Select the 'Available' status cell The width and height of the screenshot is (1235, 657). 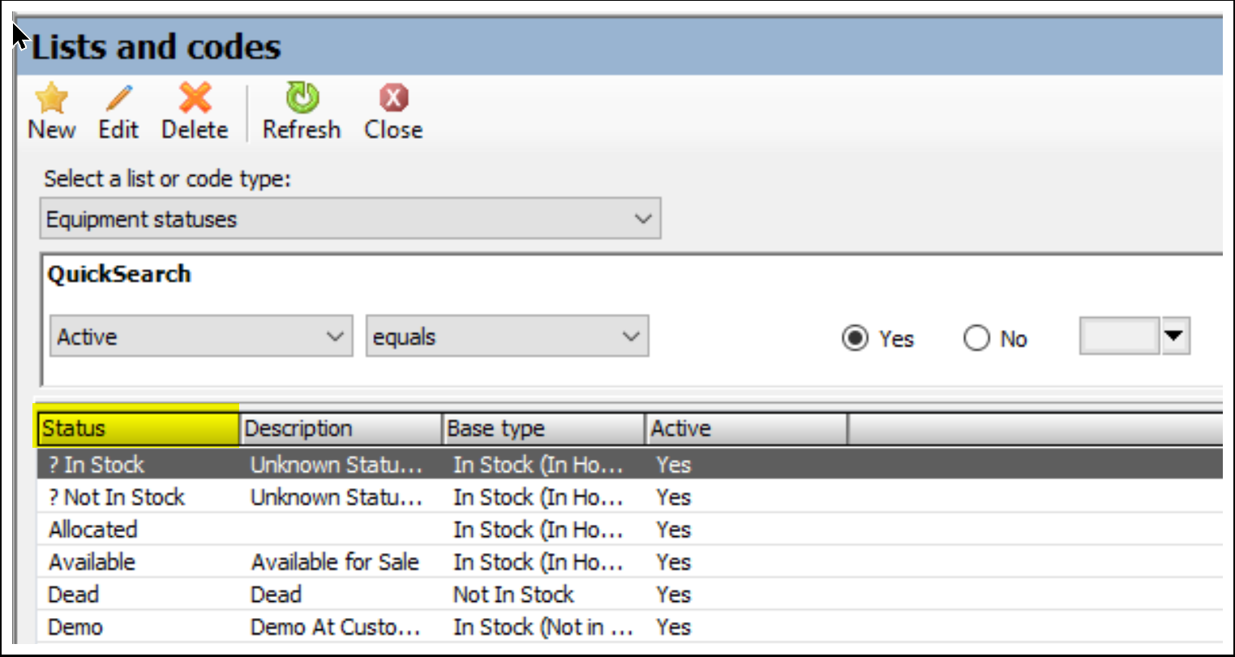[92, 561]
